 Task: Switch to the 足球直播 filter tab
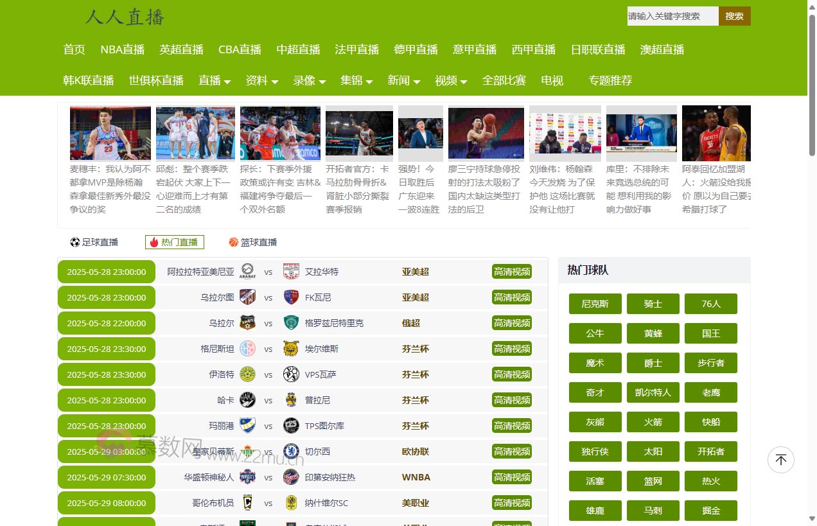[94, 242]
